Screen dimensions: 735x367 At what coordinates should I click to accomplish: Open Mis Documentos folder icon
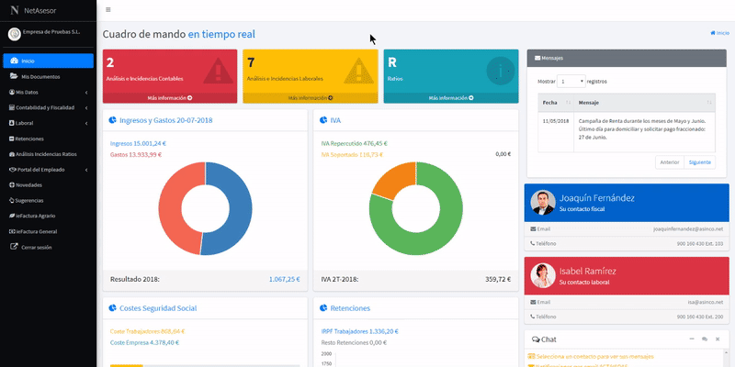click(13, 76)
